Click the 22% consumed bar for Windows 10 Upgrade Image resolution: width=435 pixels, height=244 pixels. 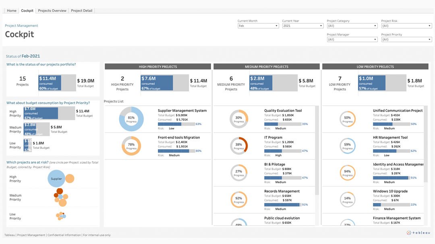(377, 205)
